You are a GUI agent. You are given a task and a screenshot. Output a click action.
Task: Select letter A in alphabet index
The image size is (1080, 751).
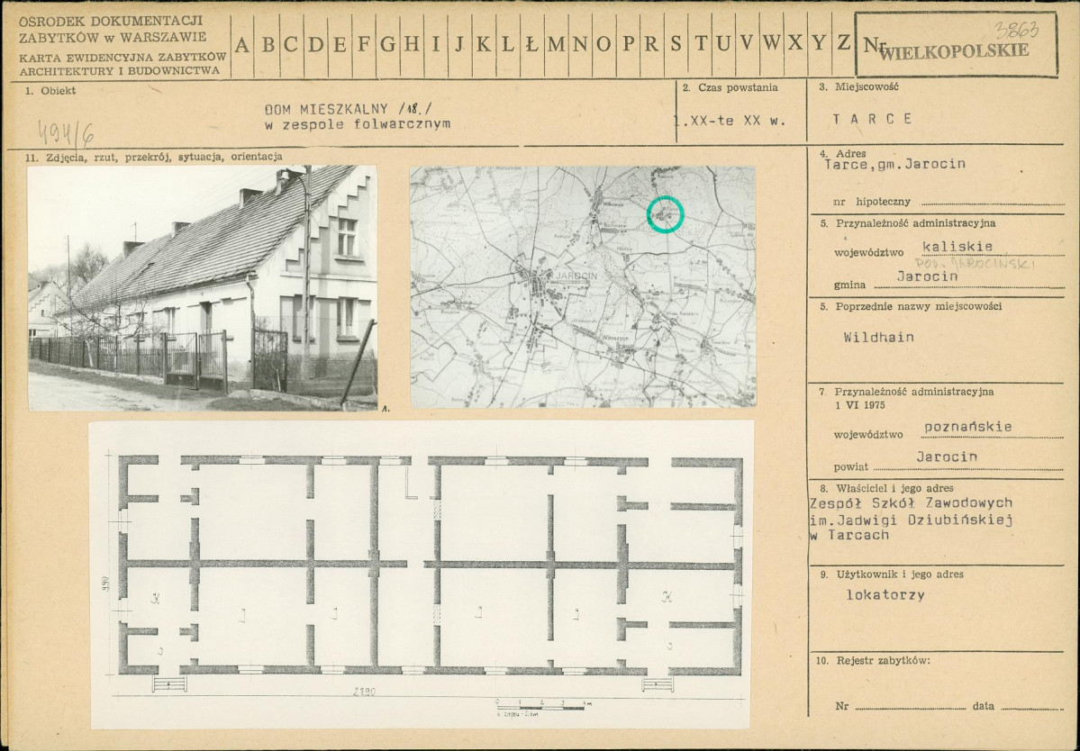click(x=242, y=45)
